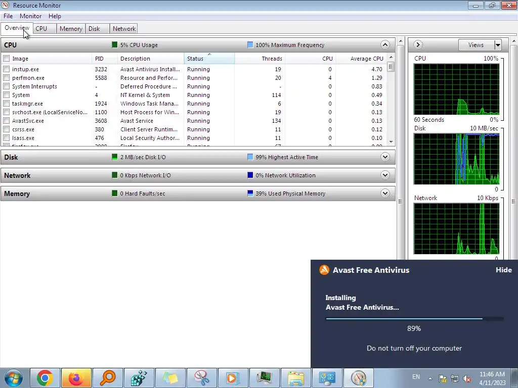Viewport: 518px width, 388px height.
Task: Open the network tray icon
Action: pos(455,378)
